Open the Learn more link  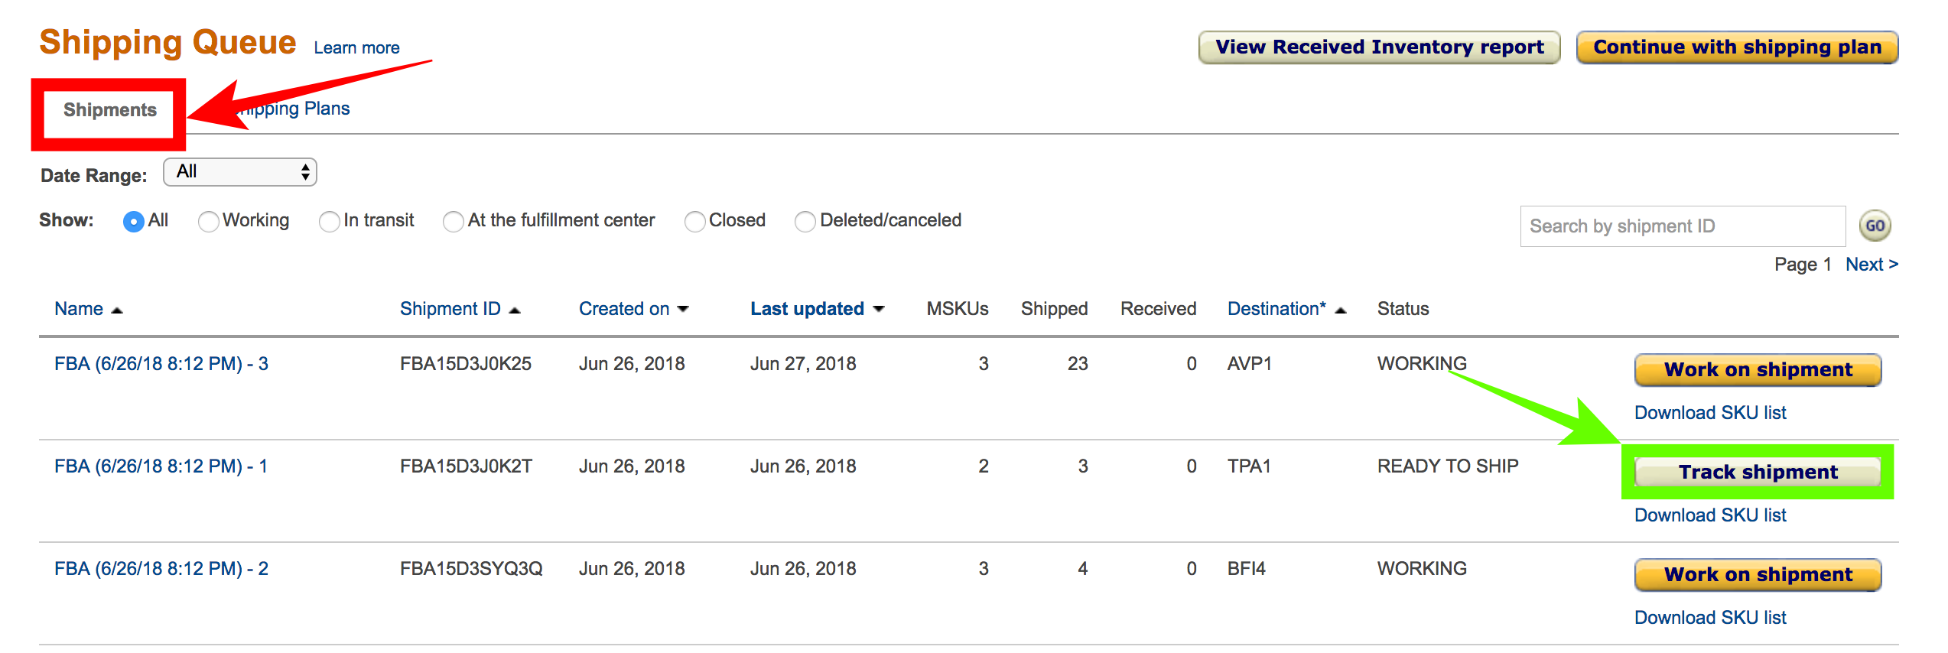[x=356, y=47]
